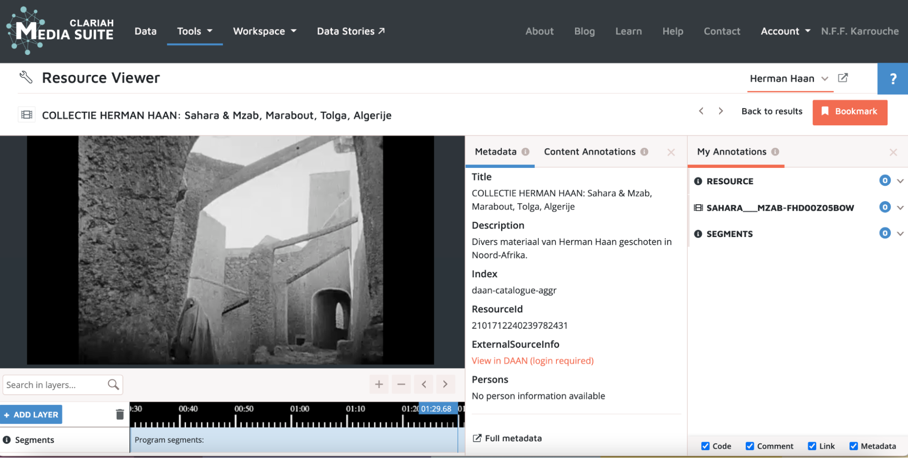Zoom out timeline with minus icon
This screenshot has width=908, height=458.
tap(401, 384)
